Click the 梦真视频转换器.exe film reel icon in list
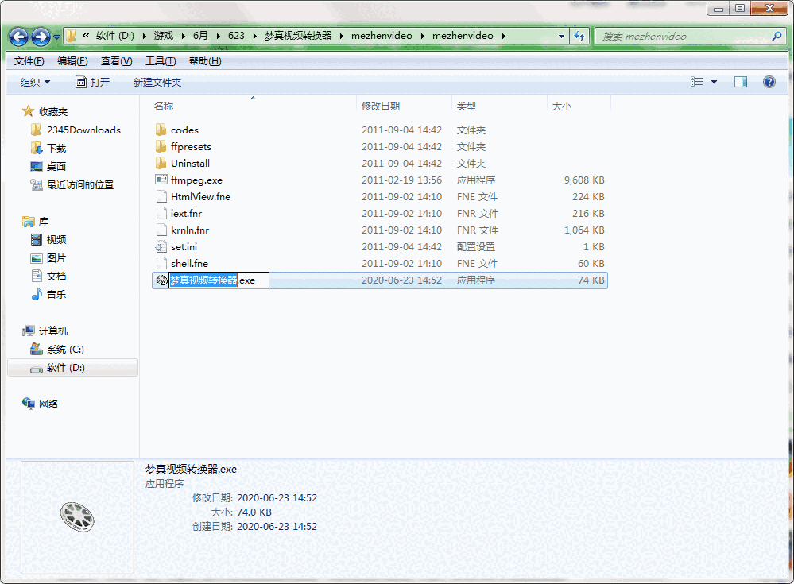The image size is (794, 584). tap(161, 280)
